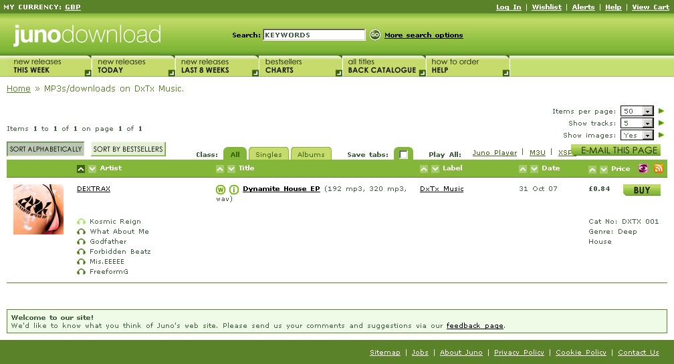Sort Label column descending arrow
This screenshot has height=364, width=674.
[435, 169]
